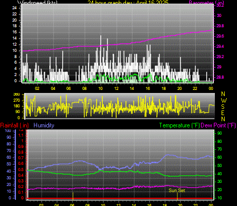Select the Temperature (°F) legend label

[x=179, y=125]
